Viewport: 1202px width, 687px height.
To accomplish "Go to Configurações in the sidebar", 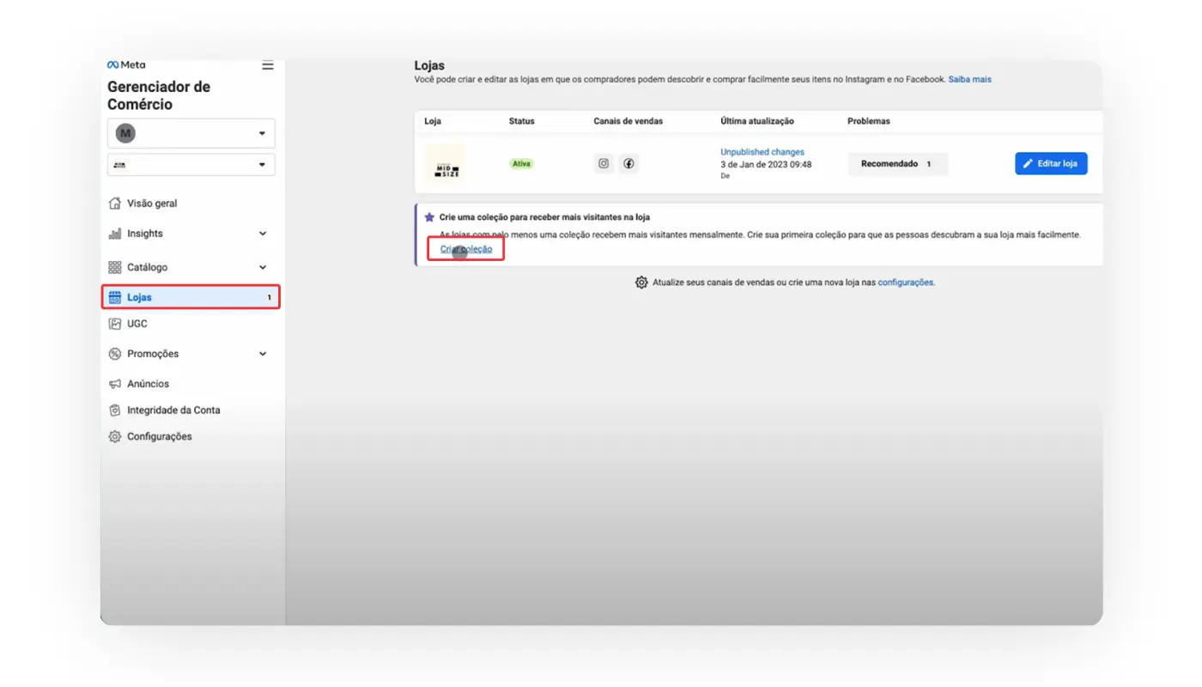I will (x=159, y=436).
